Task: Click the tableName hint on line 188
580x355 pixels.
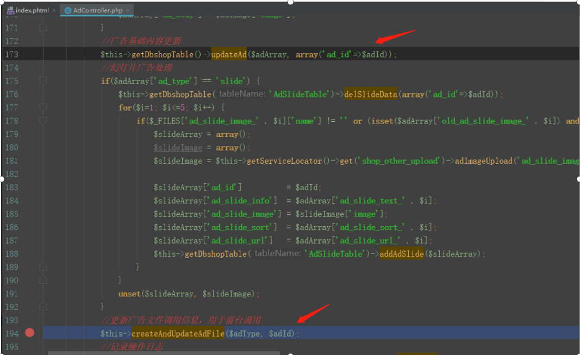Action: 277,253
